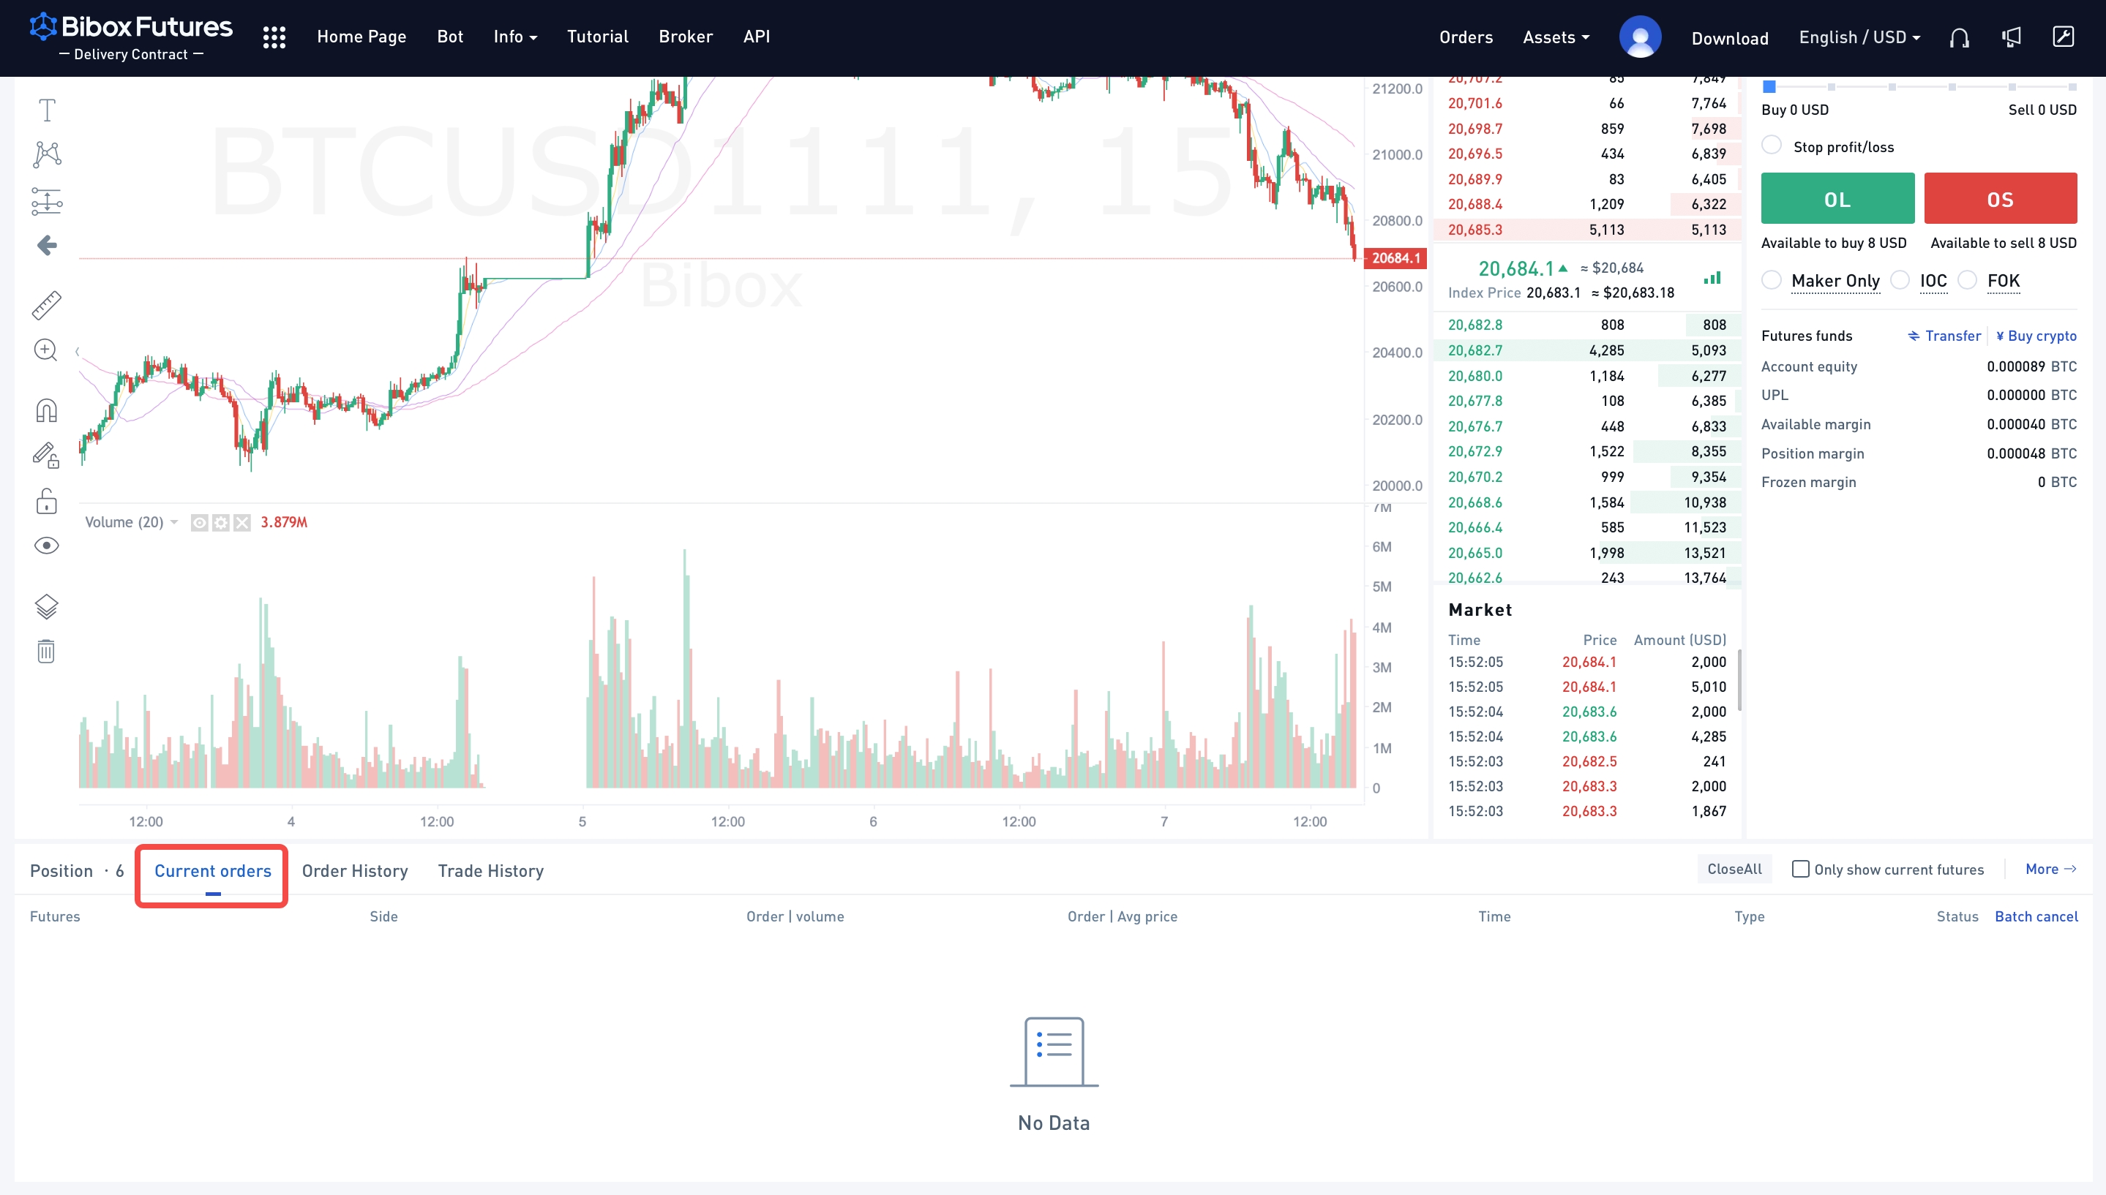Click the trash remove drawings icon
The image size is (2106, 1195).
(46, 652)
